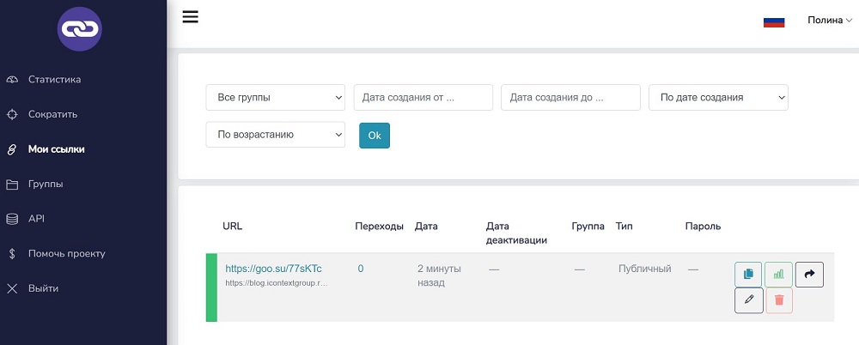Toggle the hamburger menu icon
The image size is (859, 345).
click(x=190, y=17)
